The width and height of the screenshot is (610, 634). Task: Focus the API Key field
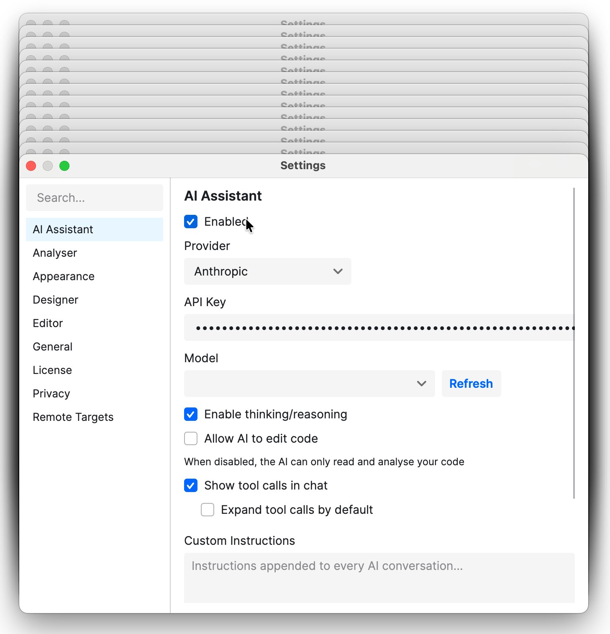pos(379,327)
